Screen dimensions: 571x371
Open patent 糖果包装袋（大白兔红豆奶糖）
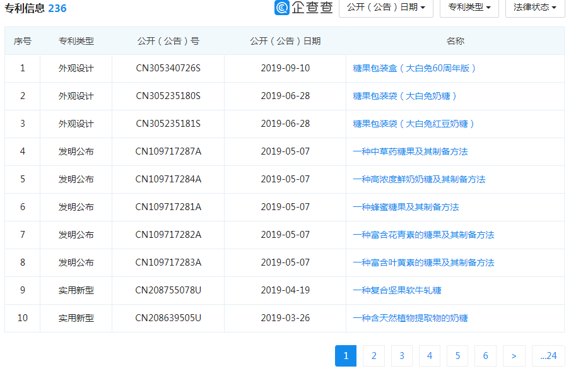(x=413, y=124)
